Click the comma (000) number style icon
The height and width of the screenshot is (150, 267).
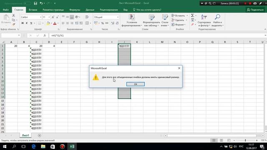point(107,23)
